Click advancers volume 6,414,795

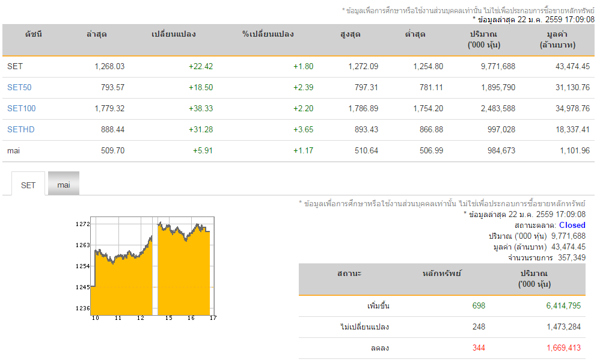coord(563,305)
